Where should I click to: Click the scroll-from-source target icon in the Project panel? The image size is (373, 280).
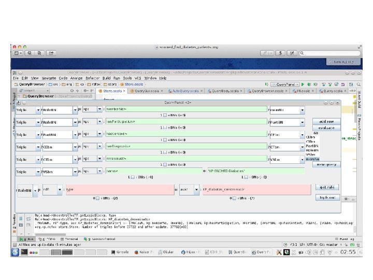(x=72, y=91)
